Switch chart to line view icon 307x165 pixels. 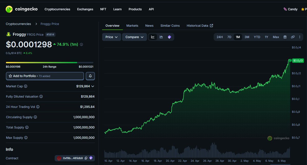[153, 37]
